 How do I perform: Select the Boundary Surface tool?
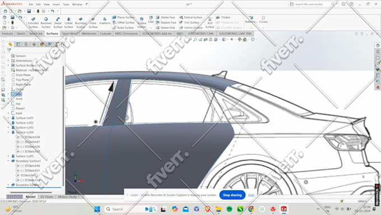81,22
